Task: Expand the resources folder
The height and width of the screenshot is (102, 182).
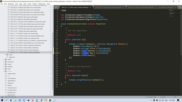Action: 4,62
